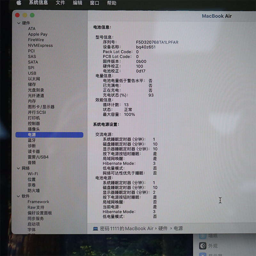Select ATA in the sidebar
This screenshot has height=256, width=256.
(x=32, y=28)
